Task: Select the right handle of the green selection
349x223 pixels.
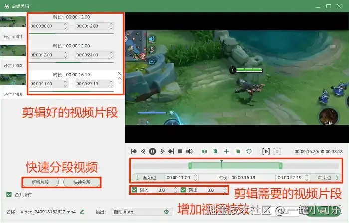Action: pos(281,166)
